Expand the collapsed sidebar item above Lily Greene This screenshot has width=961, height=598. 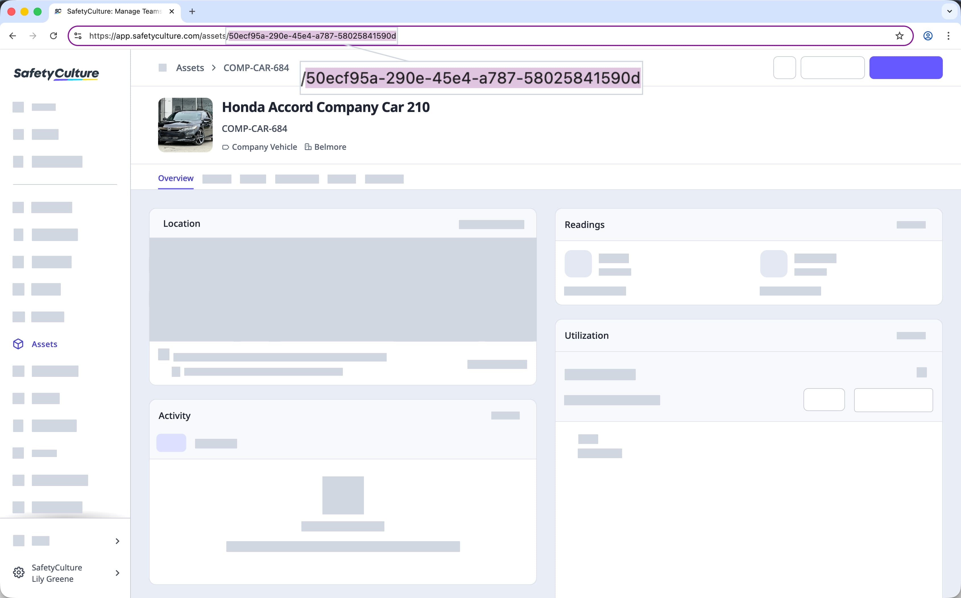[x=117, y=541]
